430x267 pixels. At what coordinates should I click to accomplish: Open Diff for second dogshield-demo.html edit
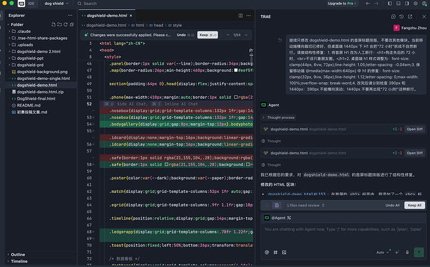pos(414,153)
